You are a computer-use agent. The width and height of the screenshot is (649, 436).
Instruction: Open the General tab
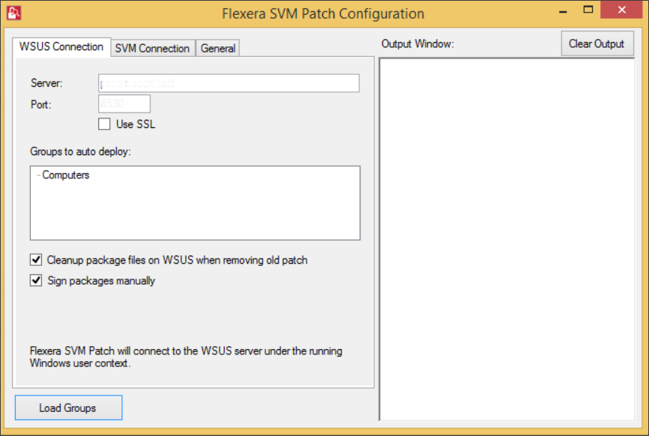tap(218, 49)
